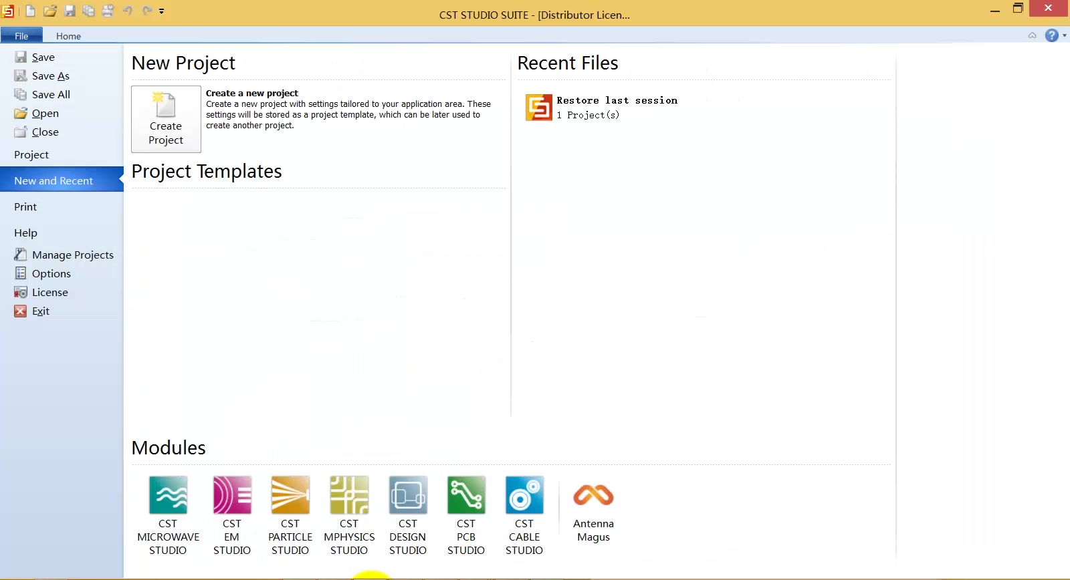The height and width of the screenshot is (580, 1070).
Task: Click the Save disk icon in sidebar
Action: click(x=21, y=57)
